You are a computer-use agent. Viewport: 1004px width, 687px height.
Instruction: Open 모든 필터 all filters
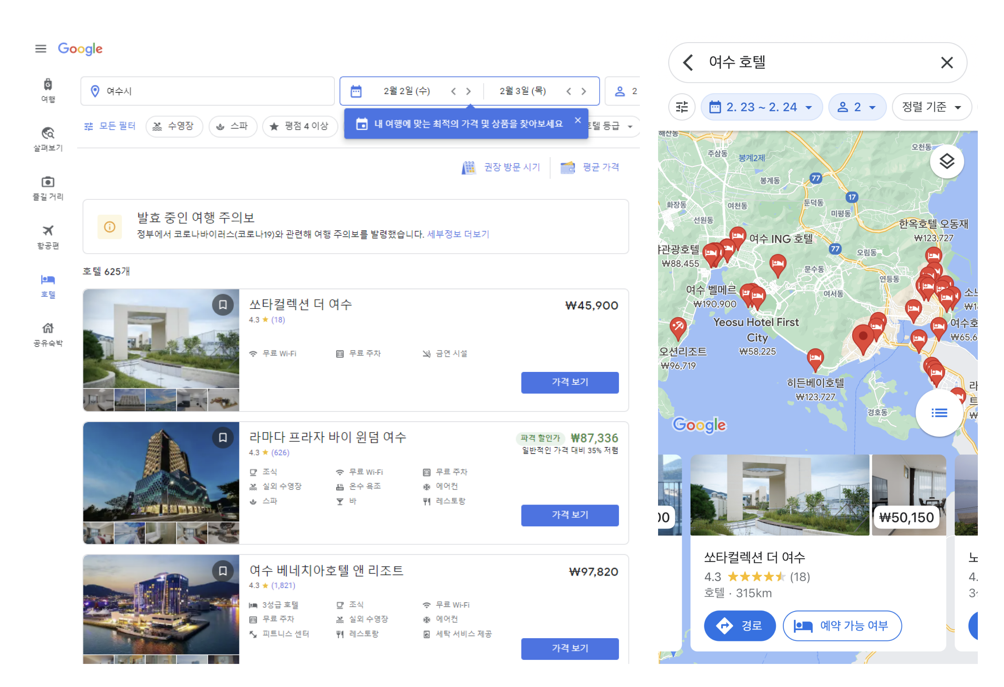point(110,126)
